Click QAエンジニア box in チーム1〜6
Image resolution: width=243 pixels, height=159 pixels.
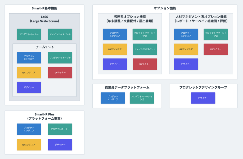click(29, 73)
